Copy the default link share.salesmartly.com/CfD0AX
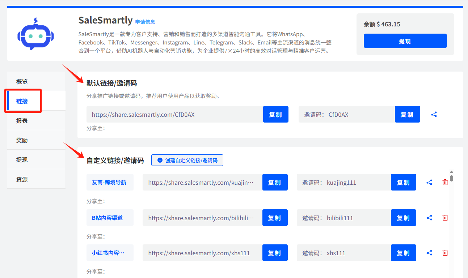 pos(275,114)
